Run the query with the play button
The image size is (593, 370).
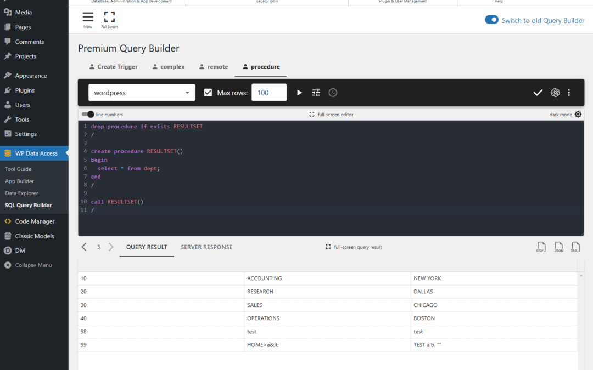pos(299,93)
